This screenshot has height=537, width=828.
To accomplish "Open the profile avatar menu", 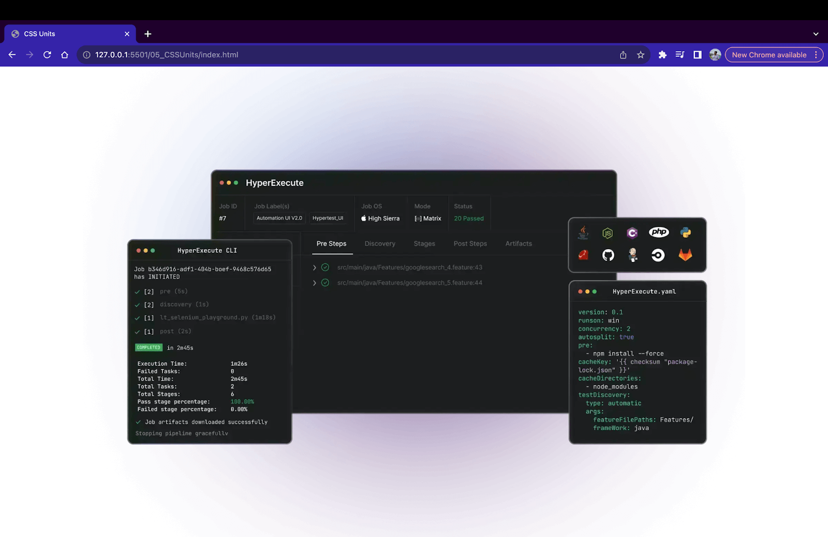I will (715, 55).
